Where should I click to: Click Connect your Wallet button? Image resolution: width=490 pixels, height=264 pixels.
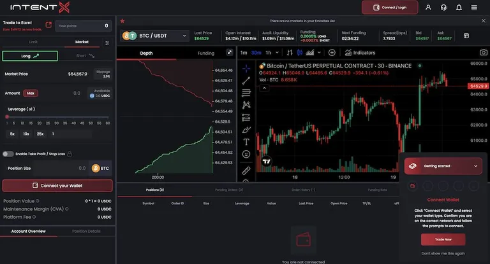[57, 186]
